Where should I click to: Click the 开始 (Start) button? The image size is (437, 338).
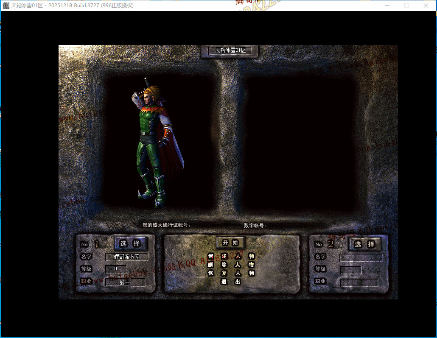click(x=230, y=243)
